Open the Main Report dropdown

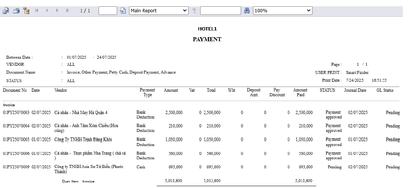tap(159, 11)
